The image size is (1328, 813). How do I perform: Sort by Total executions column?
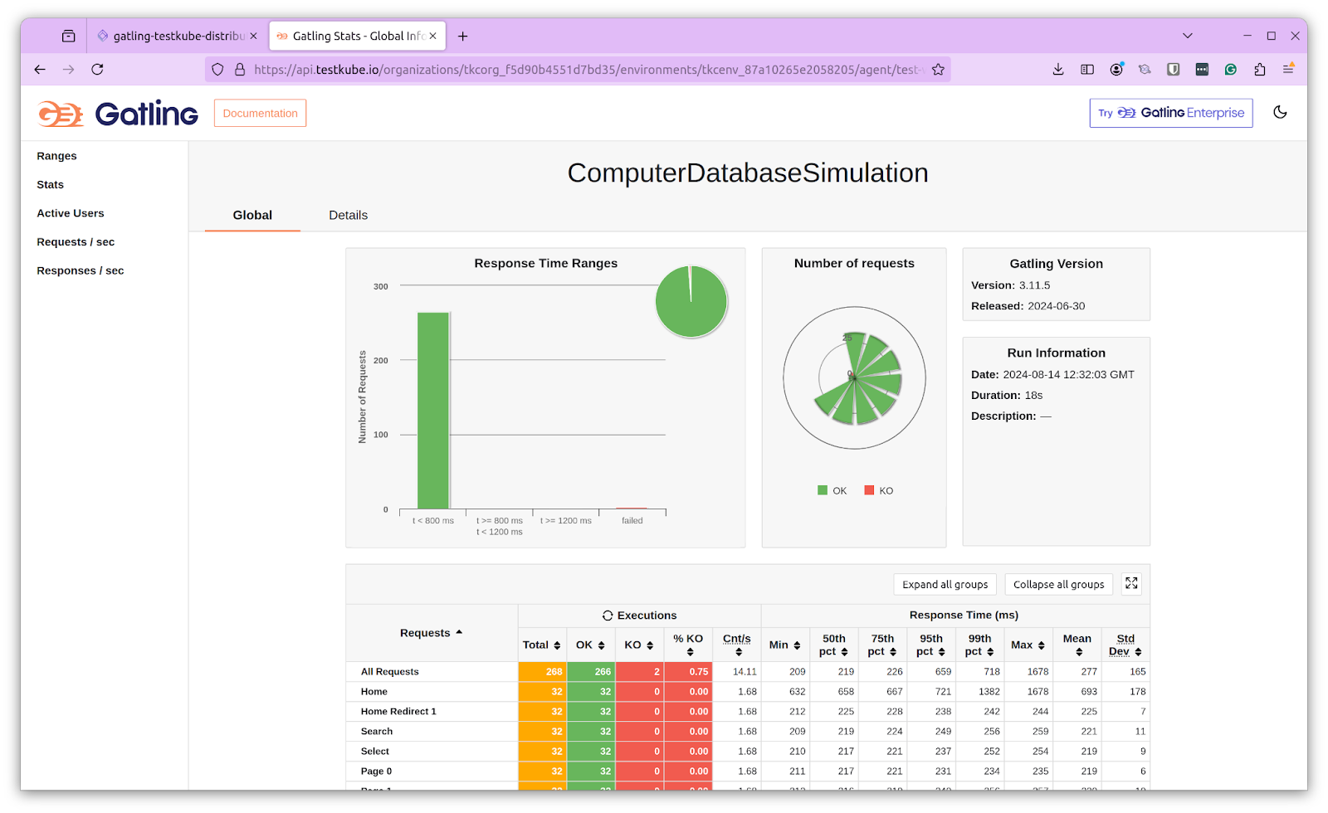[541, 645]
